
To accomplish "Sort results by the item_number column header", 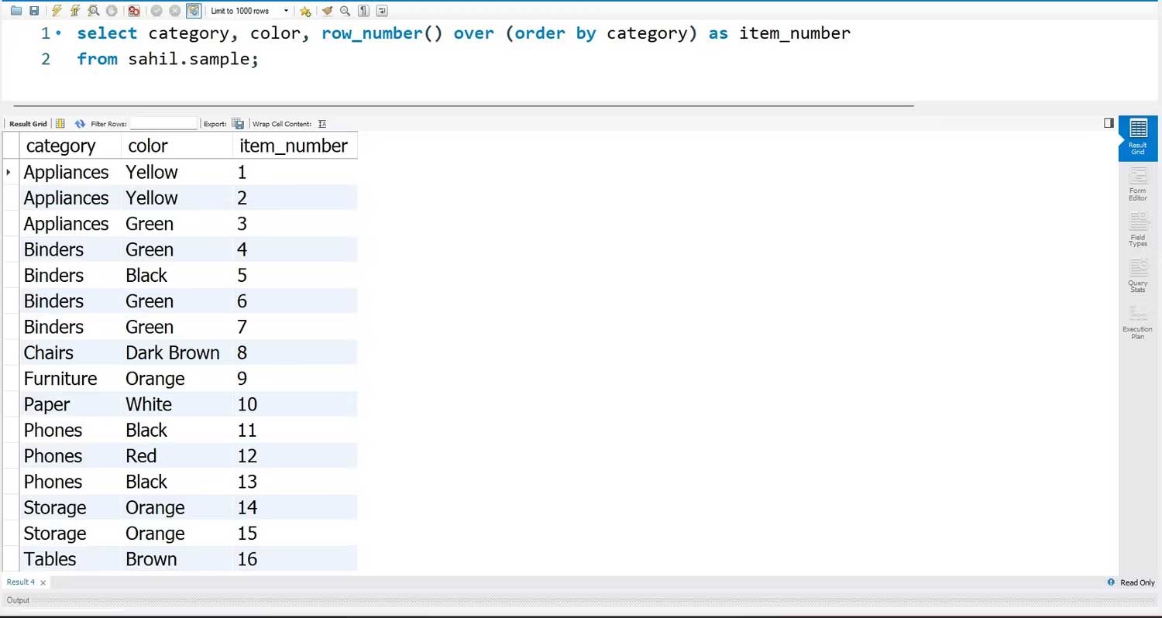I will coord(294,146).
